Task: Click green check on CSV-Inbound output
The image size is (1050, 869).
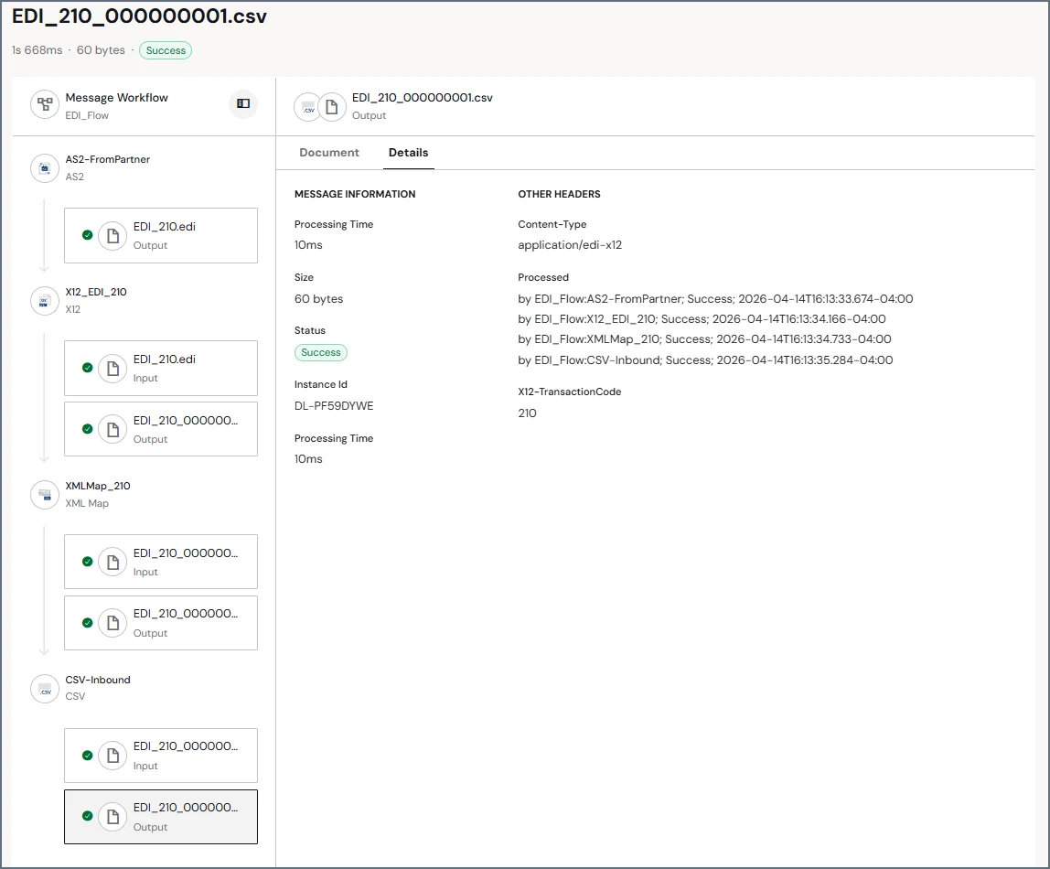Action: pyautogui.click(x=87, y=816)
